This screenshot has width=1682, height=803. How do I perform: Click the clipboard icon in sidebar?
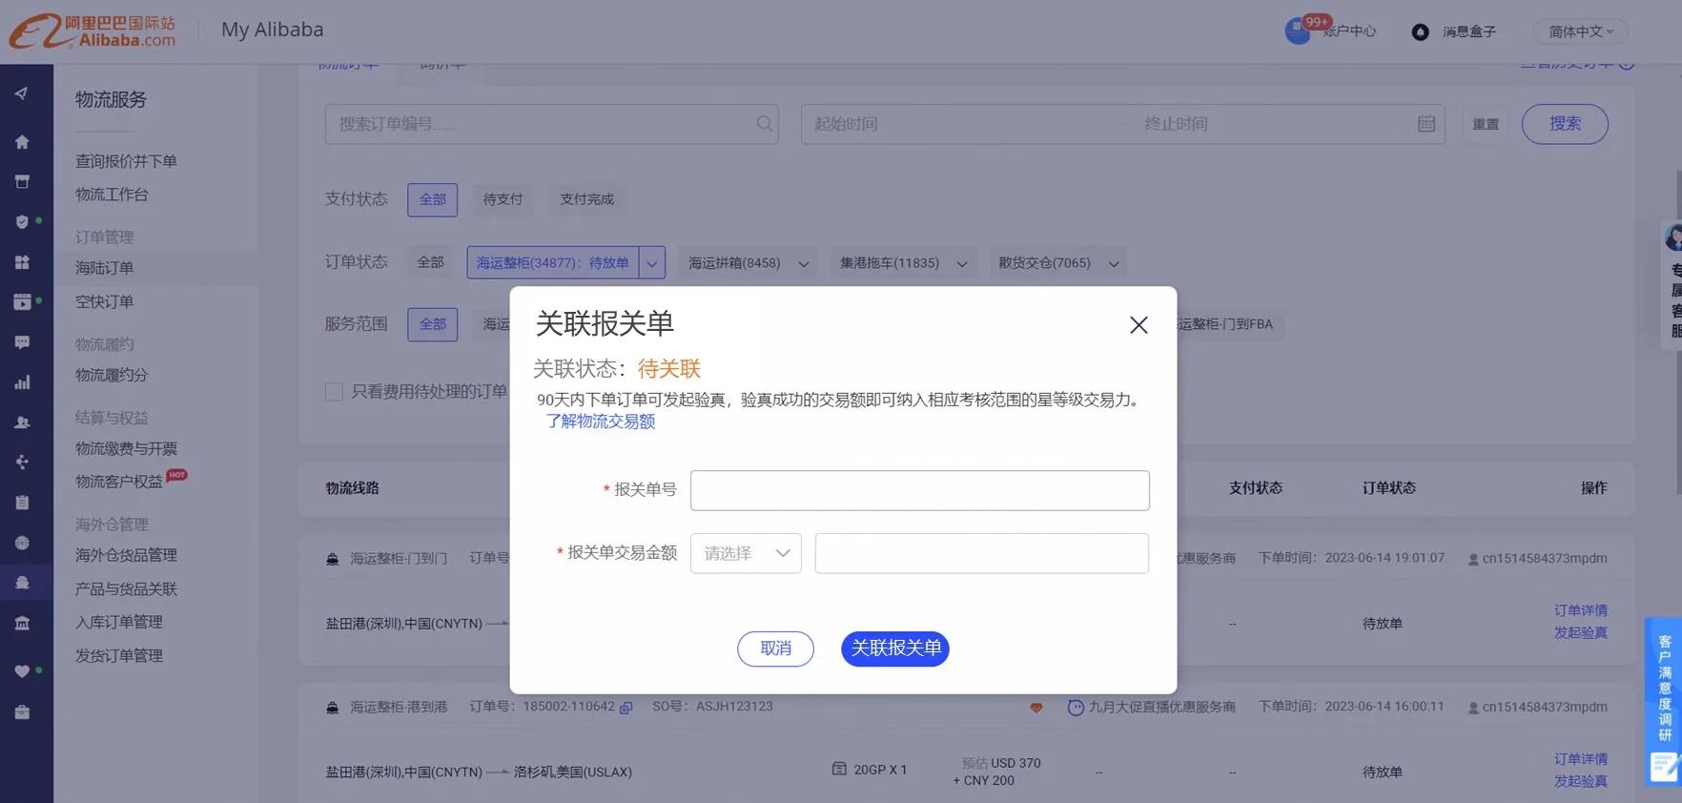[22, 503]
